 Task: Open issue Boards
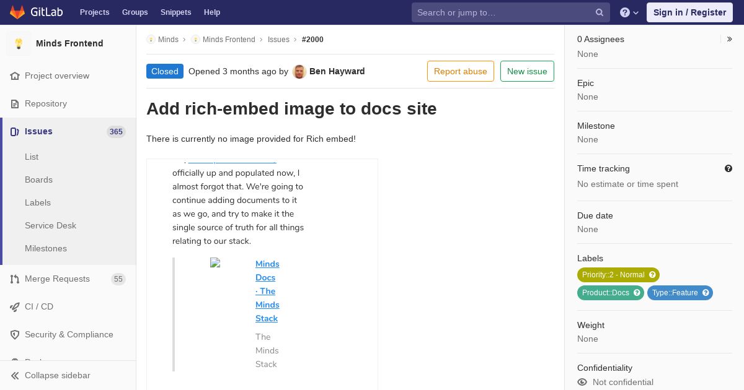38,180
